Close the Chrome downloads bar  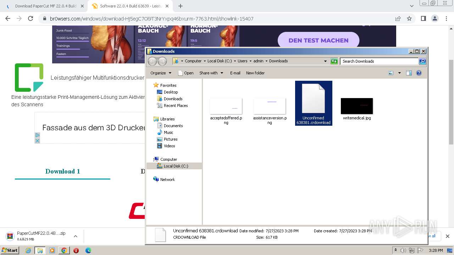(448, 236)
